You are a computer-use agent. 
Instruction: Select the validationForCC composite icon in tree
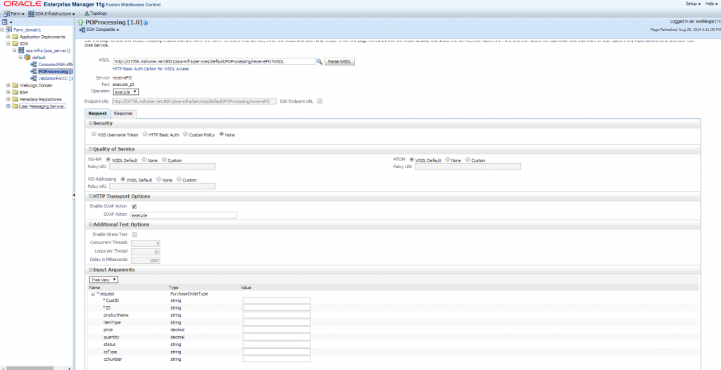tap(33, 78)
